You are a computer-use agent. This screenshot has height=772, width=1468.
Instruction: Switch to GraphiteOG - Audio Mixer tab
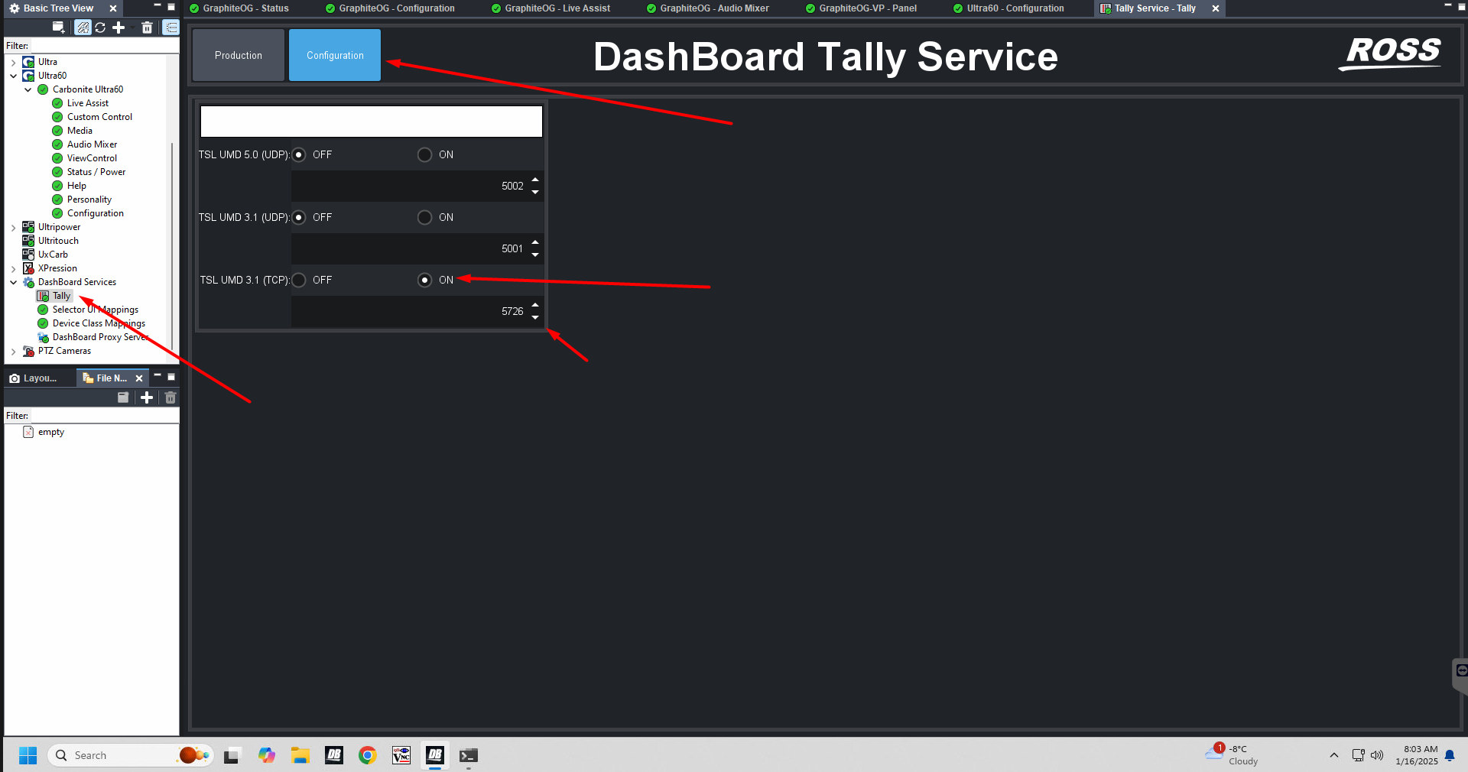pyautogui.click(x=708, y=8)
